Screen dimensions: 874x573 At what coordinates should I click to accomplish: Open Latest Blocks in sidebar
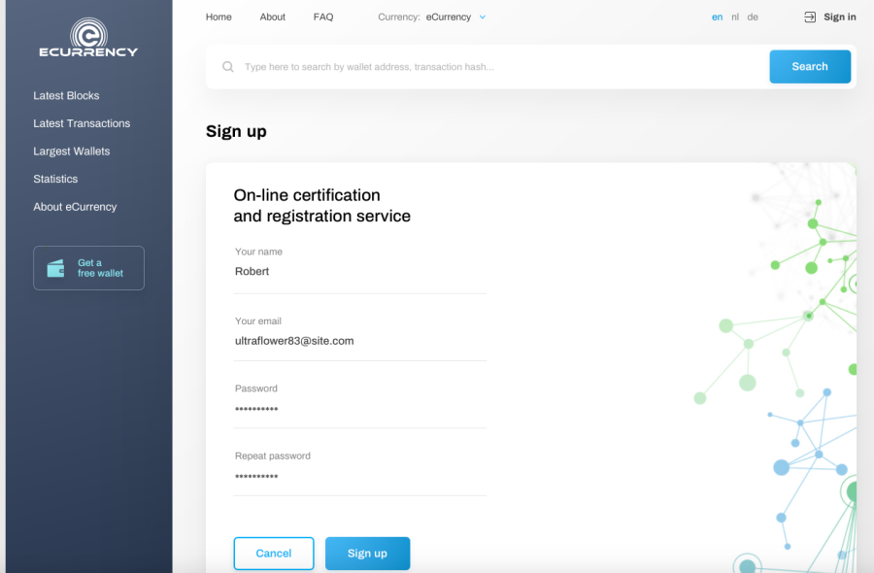[x=66, y=96]
